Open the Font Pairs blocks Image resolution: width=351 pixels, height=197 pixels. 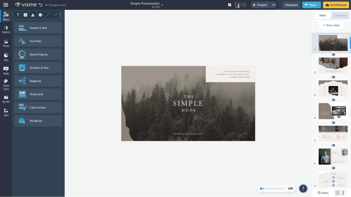pos(38,41)
